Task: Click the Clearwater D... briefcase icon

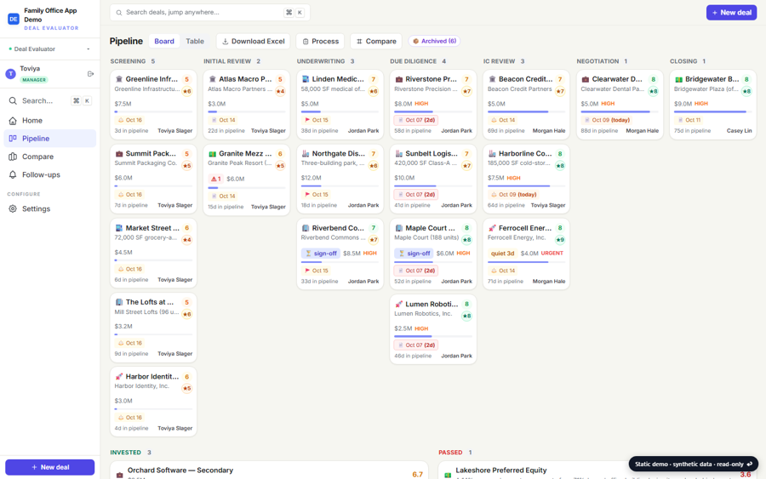Action: pyautogui.click(x=586, y=79)
